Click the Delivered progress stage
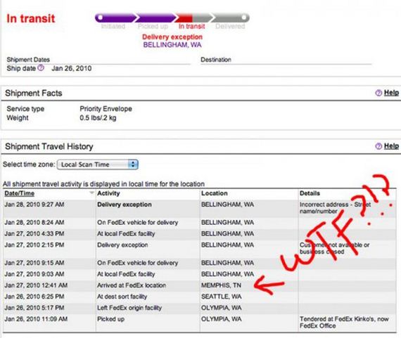401x338 pixels. click(x=230, y=26)
